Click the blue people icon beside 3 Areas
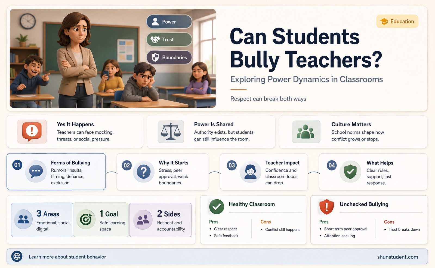This screenshot has width=435, height=268. (x=23, y=219)
